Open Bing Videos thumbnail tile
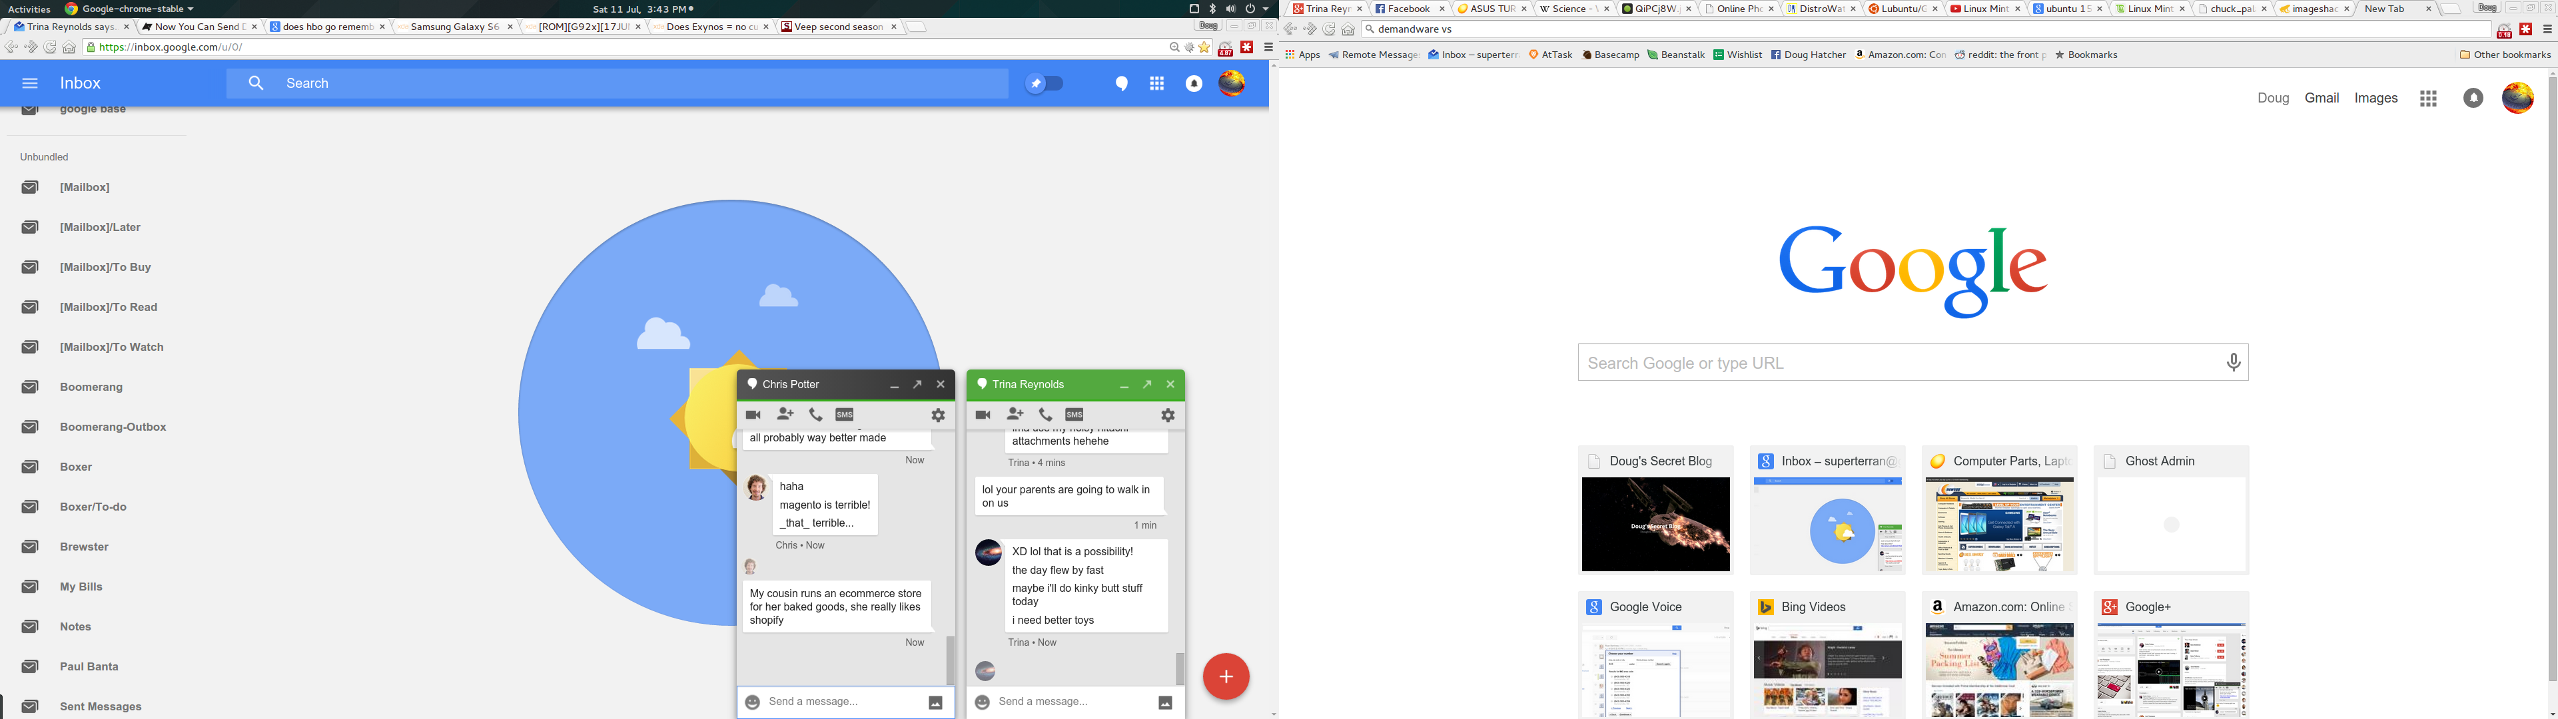Viewport: 2558px width, 719px height. point(1827,656)
